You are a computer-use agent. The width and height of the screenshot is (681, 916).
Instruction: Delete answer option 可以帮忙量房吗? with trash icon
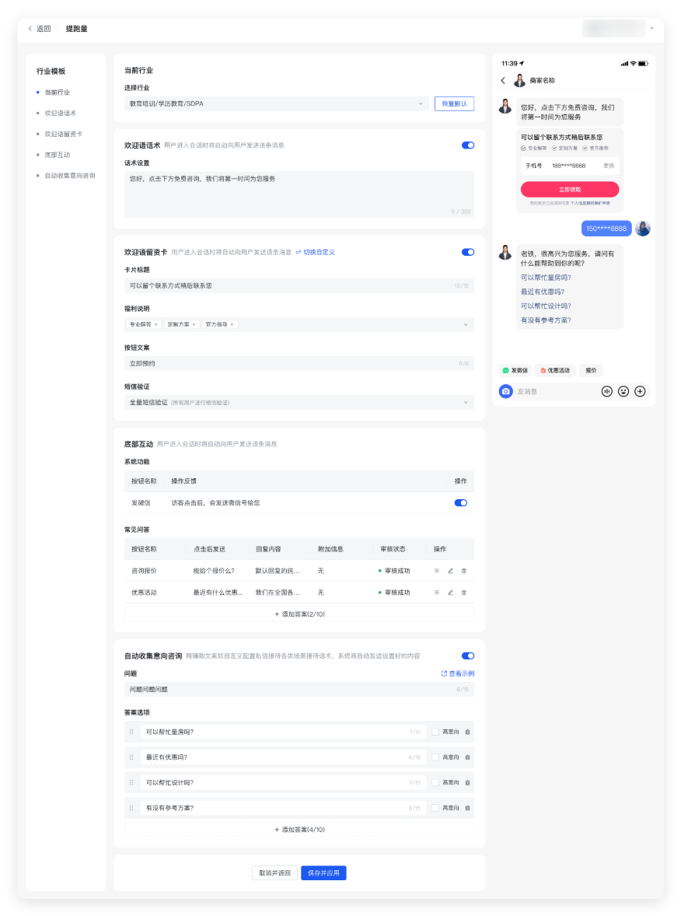click(467, 732)
